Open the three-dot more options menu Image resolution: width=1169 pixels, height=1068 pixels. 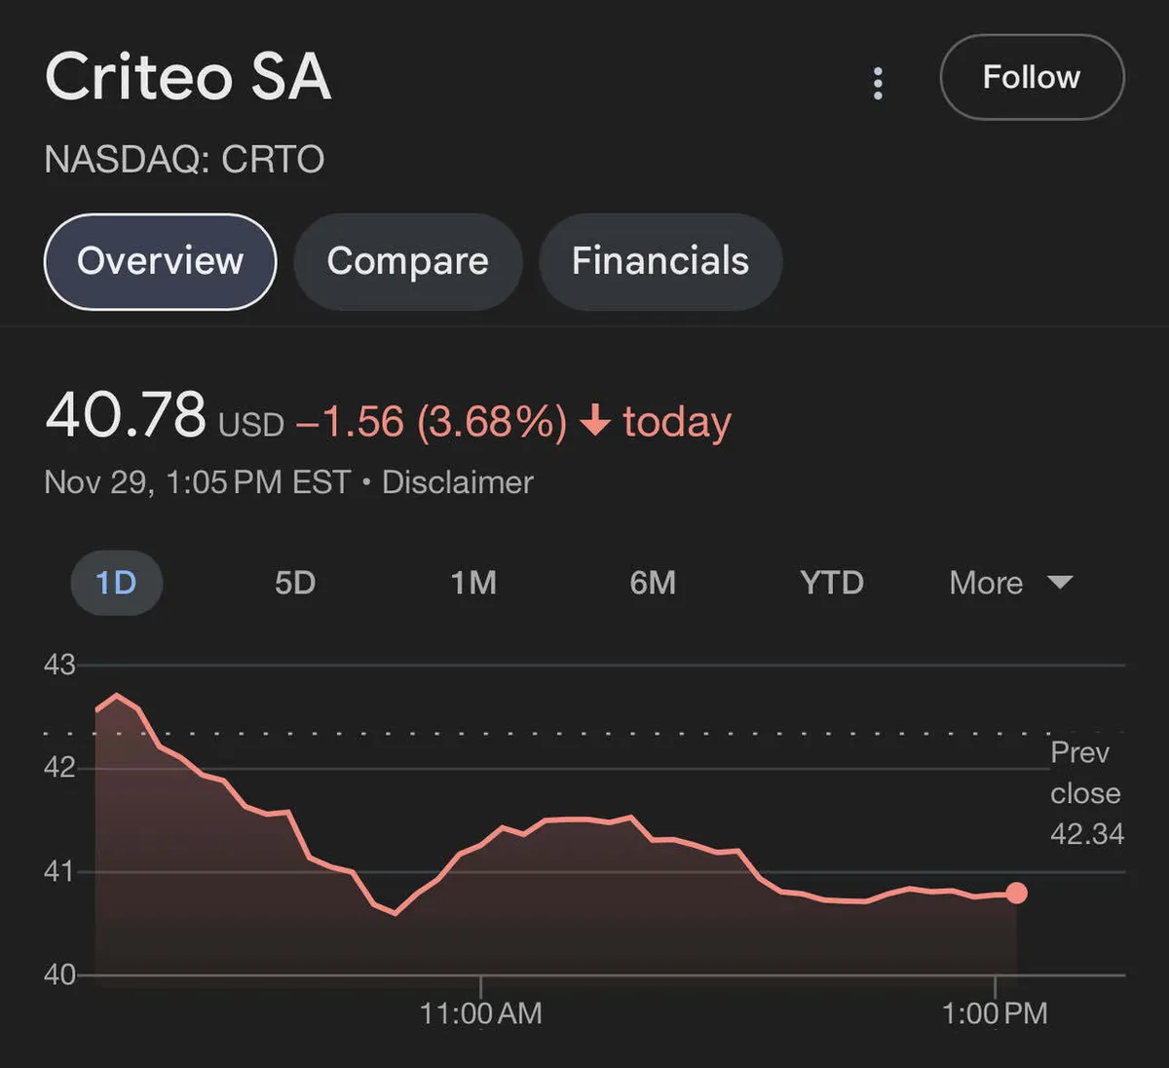click(x=878, y=84)
